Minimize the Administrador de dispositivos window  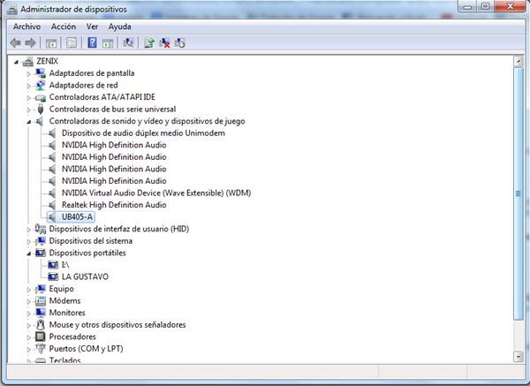[467, 7]
